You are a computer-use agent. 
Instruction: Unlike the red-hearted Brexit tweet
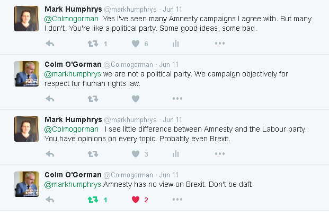pos(135,200)
